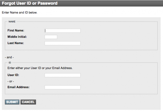Click 'Enter either your User ID' instruction text
Viewport: 163px width, 111px height.
point(24,68)
